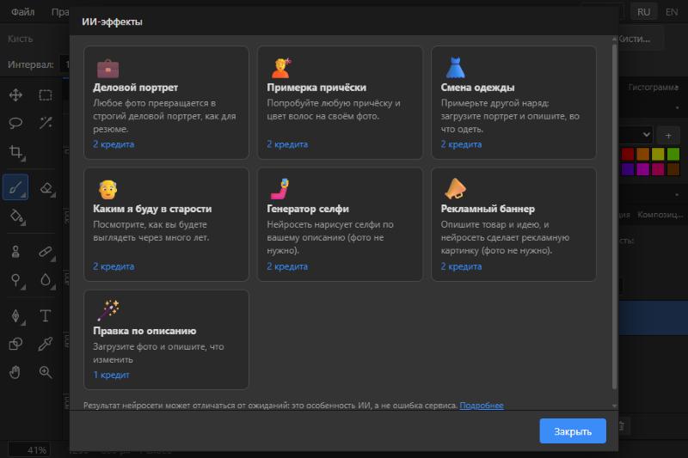
Task: Click the haircut icon of Примерка причёски
Action: pos(282,68)
